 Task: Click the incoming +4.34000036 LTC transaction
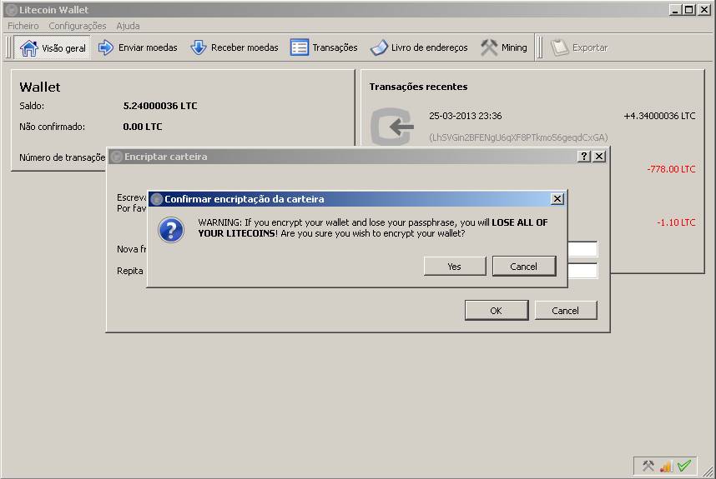532,127
